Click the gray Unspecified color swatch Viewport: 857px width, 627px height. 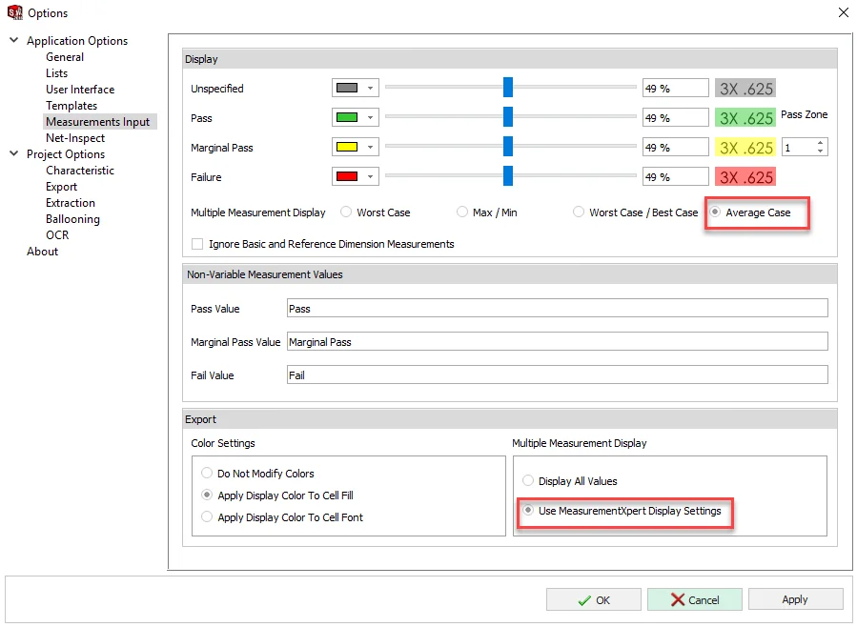point(347,89)
